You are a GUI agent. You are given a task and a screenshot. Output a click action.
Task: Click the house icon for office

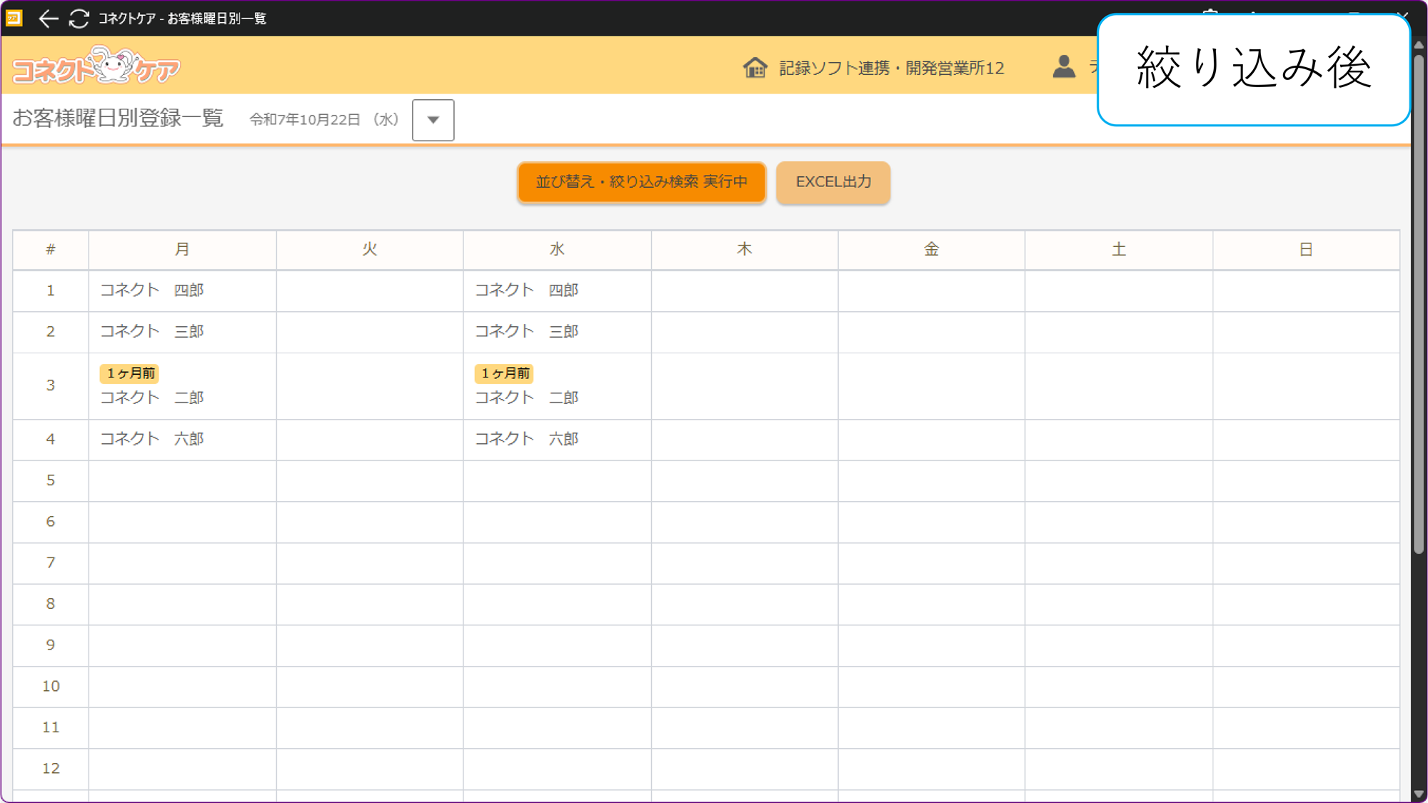(755, 68)
